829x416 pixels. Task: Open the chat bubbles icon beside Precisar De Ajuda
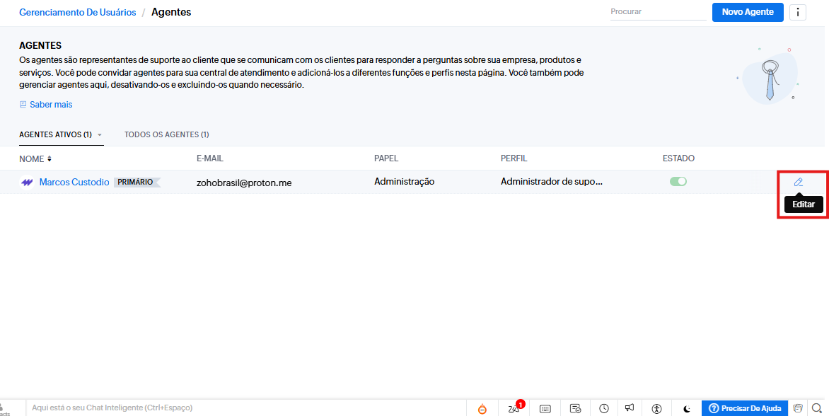tap(798, 408)
